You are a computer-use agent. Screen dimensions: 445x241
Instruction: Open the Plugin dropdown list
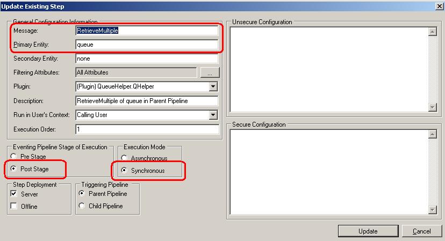pos(213,86)
